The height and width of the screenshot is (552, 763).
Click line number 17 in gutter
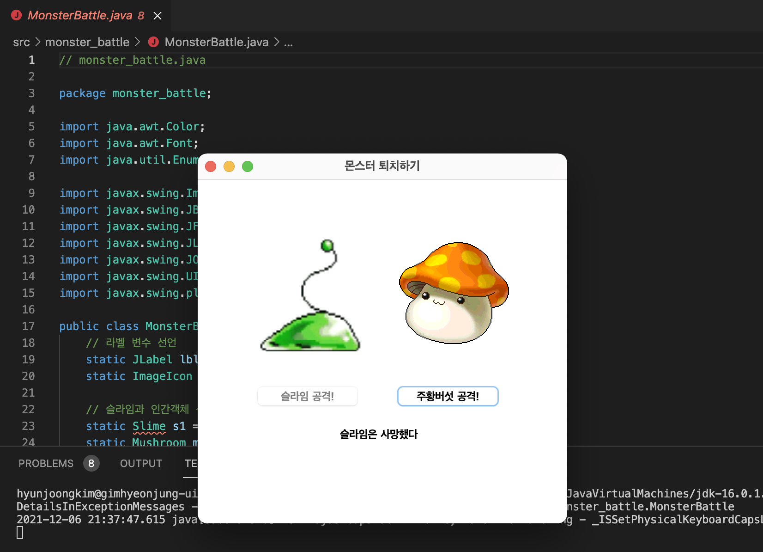28,326
